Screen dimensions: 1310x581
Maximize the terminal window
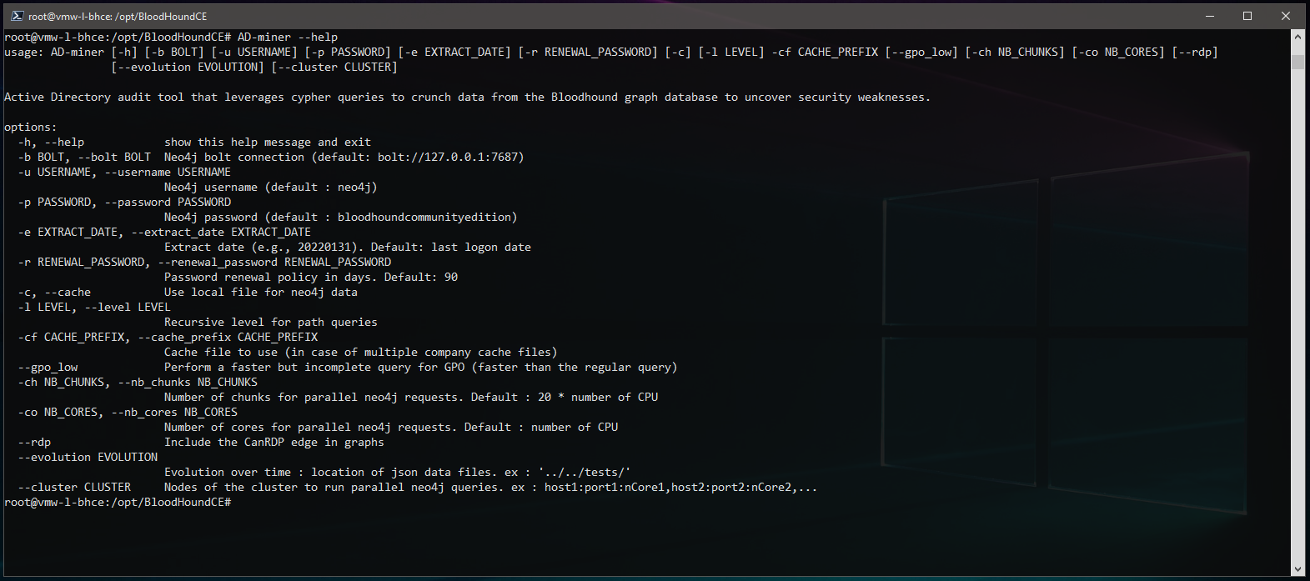[1247, 16]
